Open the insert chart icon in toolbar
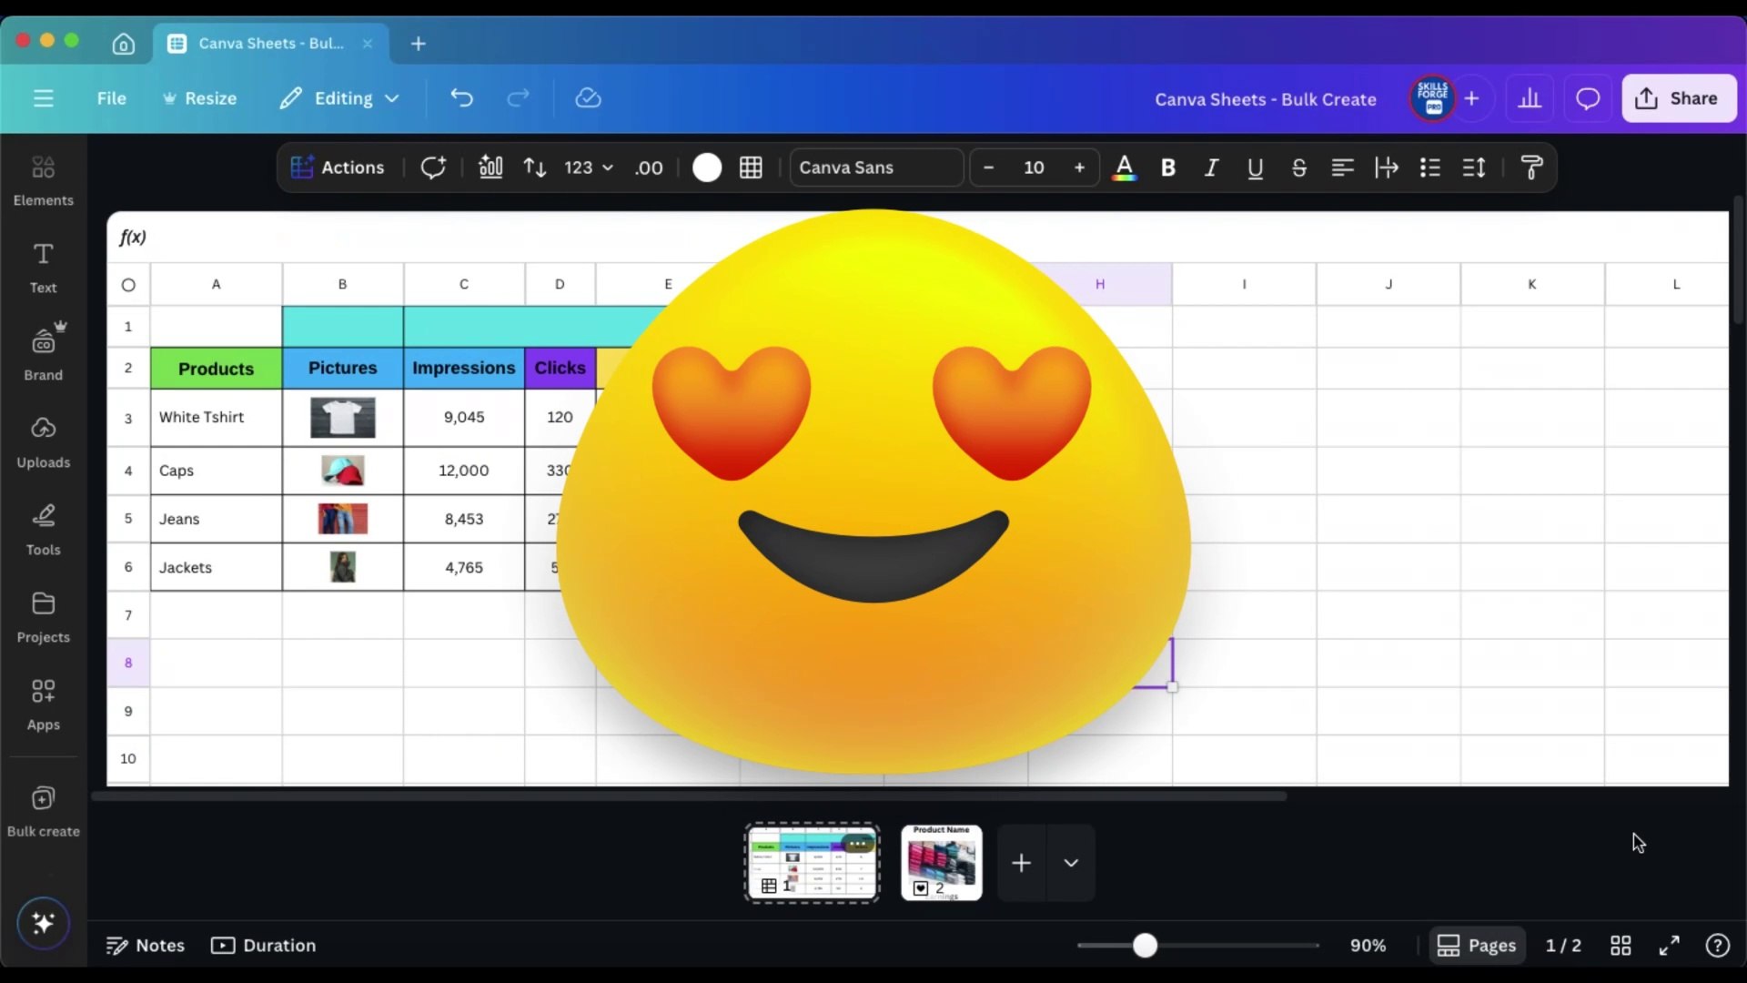The height and width of the screenshot is (983, 1747). (490, 167)
